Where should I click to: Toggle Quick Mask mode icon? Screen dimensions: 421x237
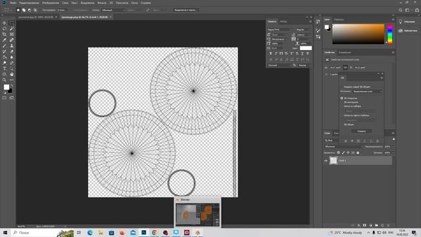pyautogui.click(x=5, y=98)
